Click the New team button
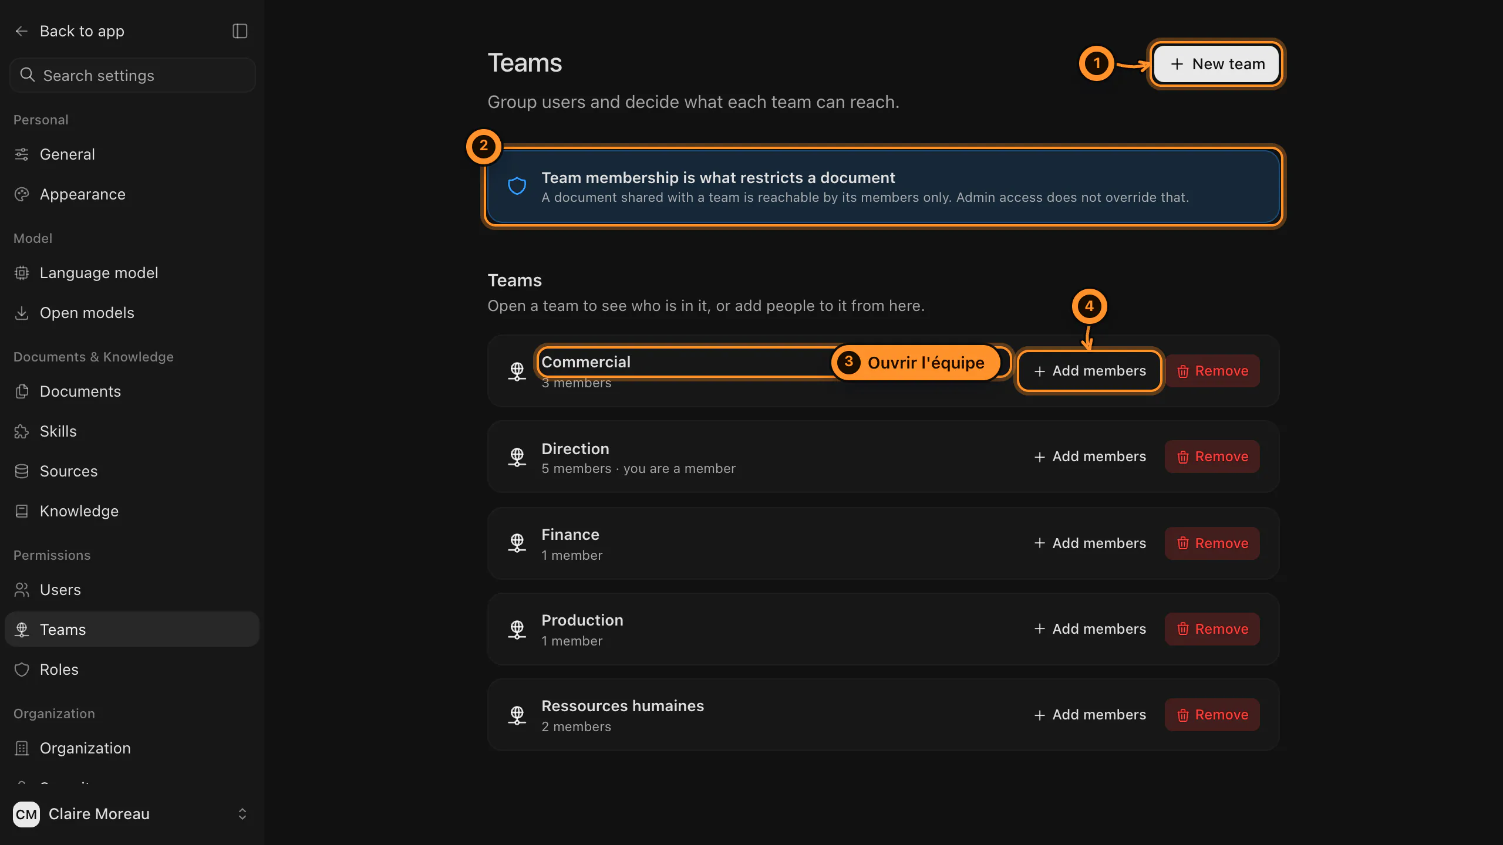This screenshot has height=845, width=1503. [1216, 64]
